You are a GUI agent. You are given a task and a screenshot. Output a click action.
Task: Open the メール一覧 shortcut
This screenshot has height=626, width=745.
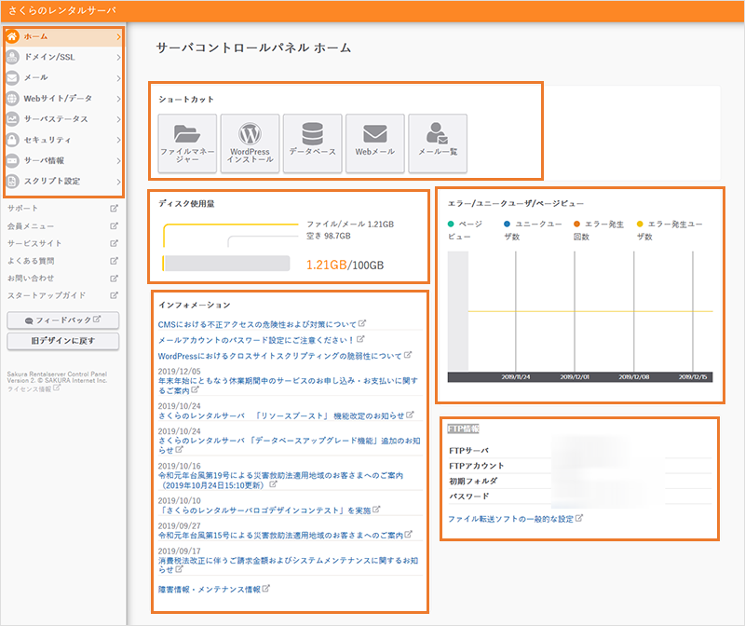click(437, 143)
